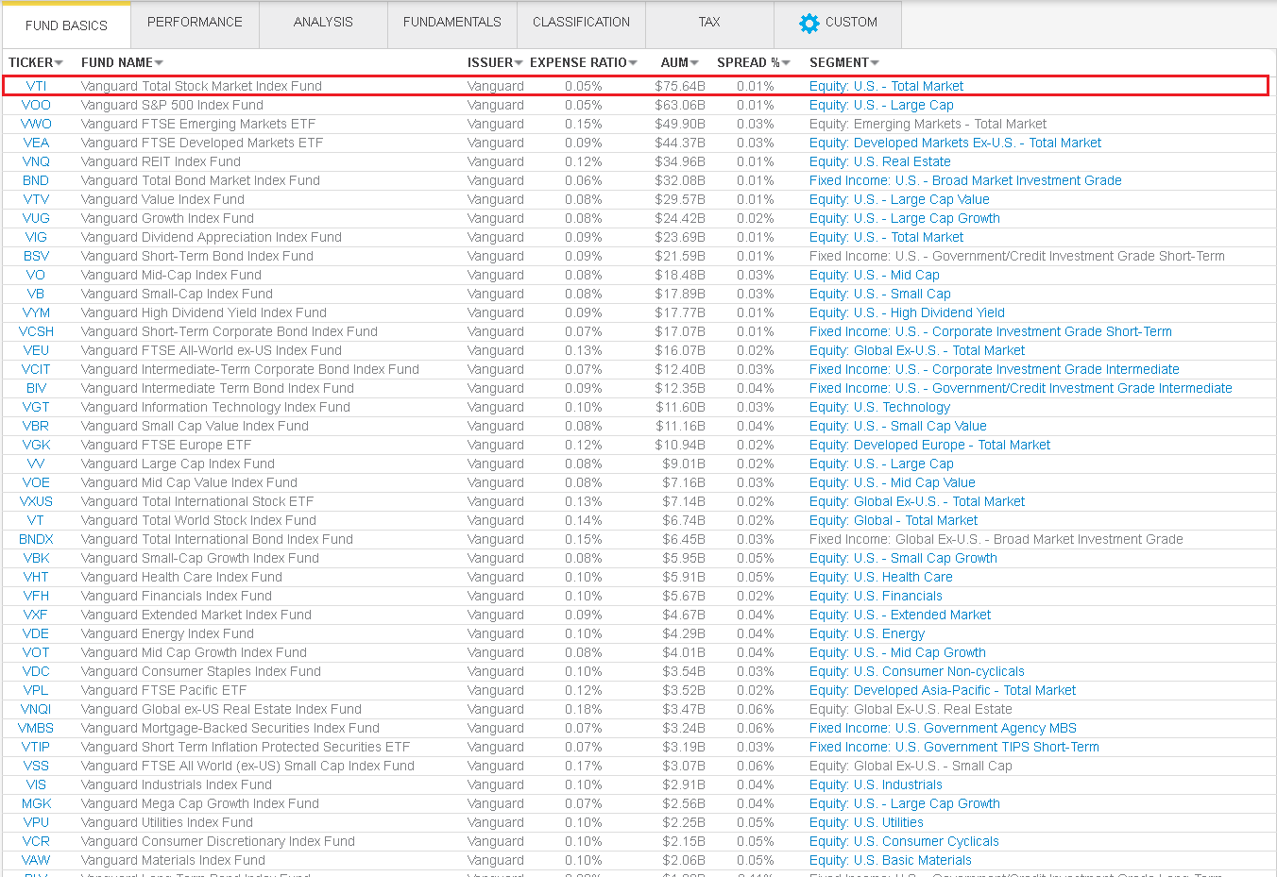The width and height of the screenshot is (1277, 877).
Task: Follow the VUG ticker link
Action: tap(36, 218)
